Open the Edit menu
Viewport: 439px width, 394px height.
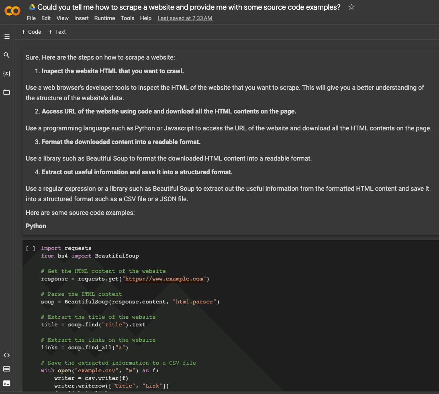point(46,18)
